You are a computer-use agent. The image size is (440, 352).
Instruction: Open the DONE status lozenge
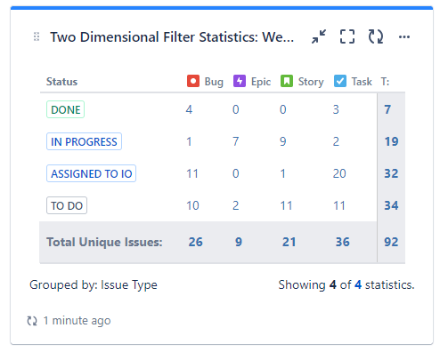(66, 109)
